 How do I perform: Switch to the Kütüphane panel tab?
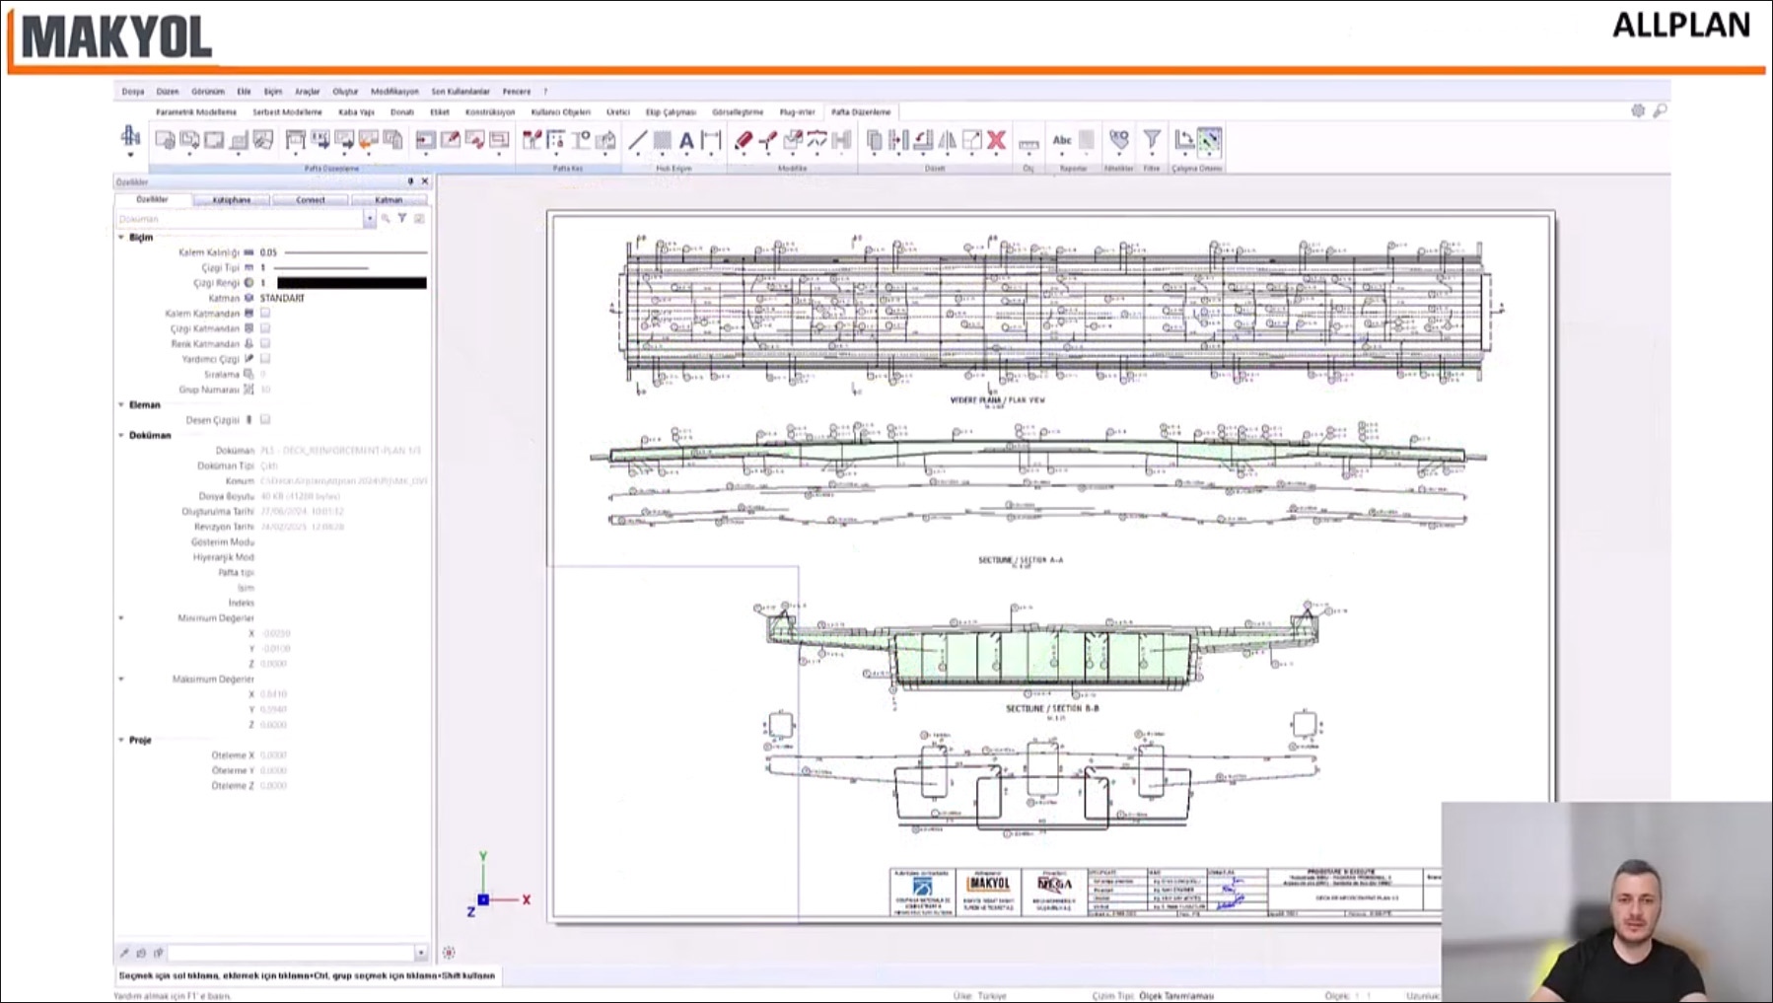click(x=232, y=199)
